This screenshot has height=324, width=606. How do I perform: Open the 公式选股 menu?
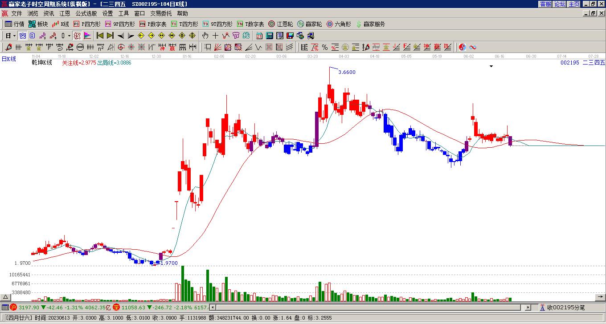tap(86, 14)
